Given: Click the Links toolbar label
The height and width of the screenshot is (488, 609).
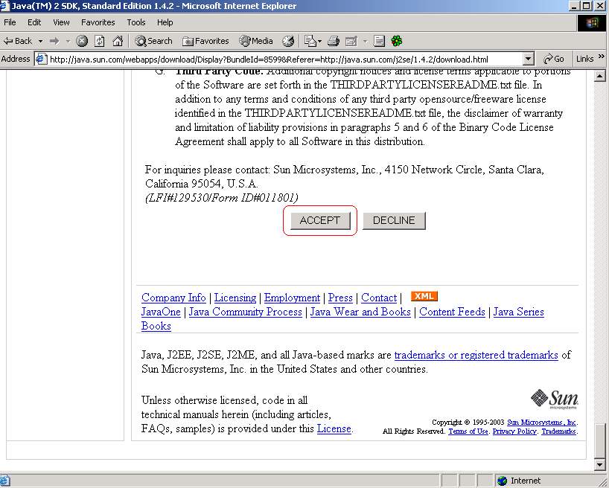Looking at the screenshot, I should (x=584, y=59).
